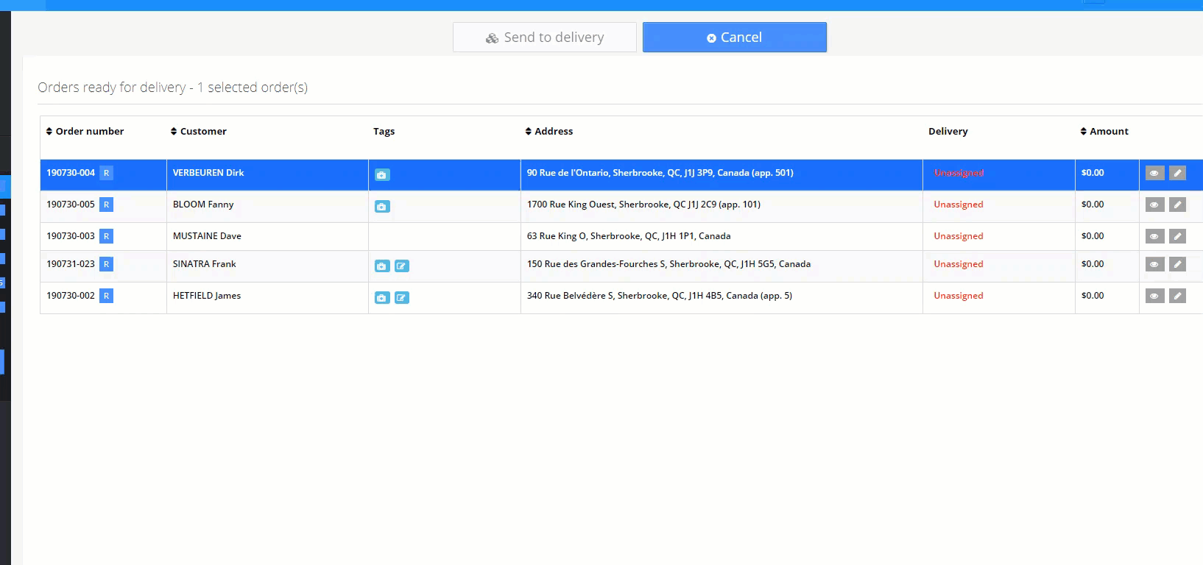Image resolution: width=1203 pixels, height=565 pixels.
Task: Click Unassigned status for MUSTAINE Dave
Action: point(959,236)
